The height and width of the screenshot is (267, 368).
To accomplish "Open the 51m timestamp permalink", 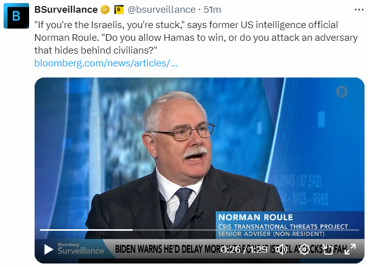I will (212, 10).
